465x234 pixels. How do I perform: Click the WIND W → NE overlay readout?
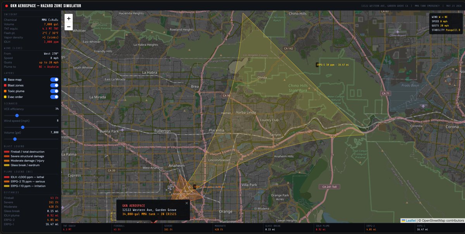pos(439,17)
